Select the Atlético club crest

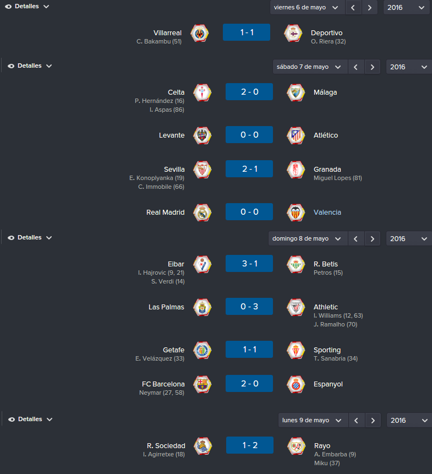point(296,135)
